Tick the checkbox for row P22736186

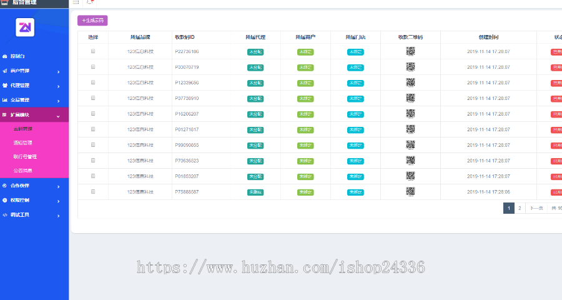click(93, 51)
